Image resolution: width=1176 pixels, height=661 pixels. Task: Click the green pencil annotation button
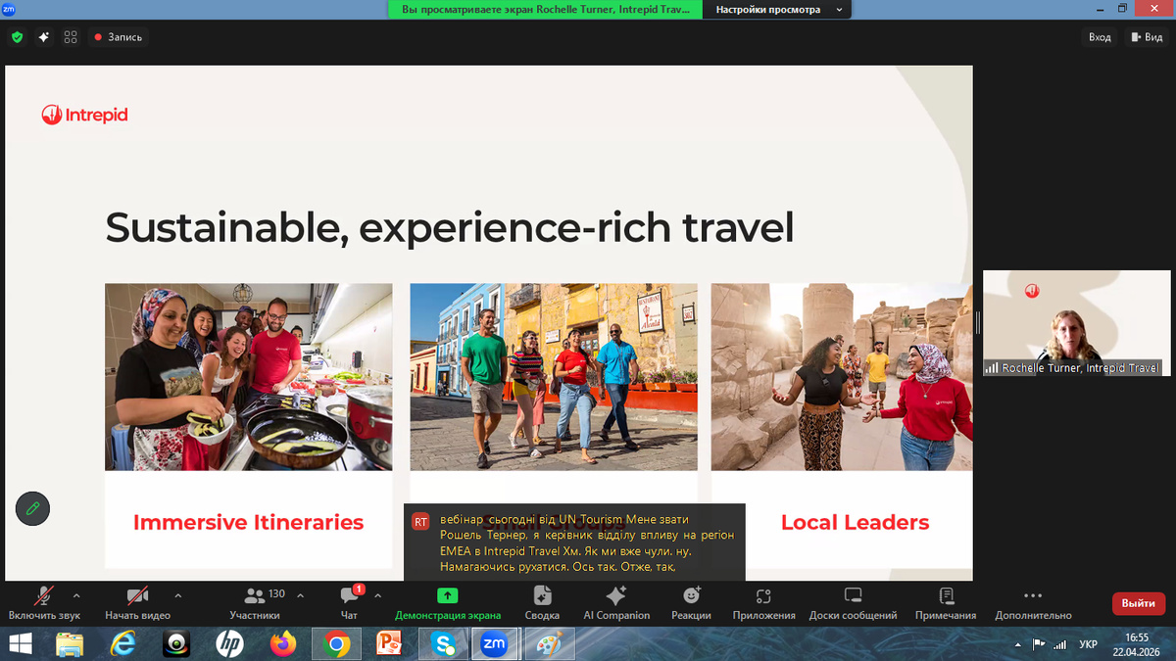[x=32, y=508]
